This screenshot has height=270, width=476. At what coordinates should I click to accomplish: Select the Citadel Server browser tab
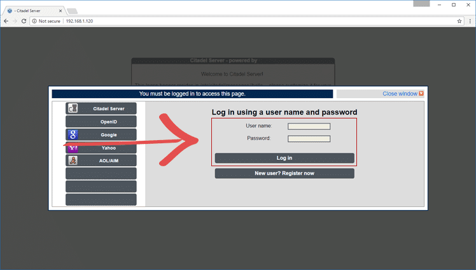pos(32,10)
